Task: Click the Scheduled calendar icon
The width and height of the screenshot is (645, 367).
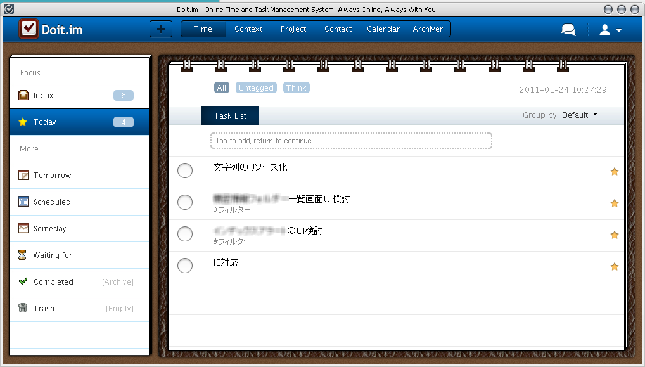Action: tap(24, 202)
